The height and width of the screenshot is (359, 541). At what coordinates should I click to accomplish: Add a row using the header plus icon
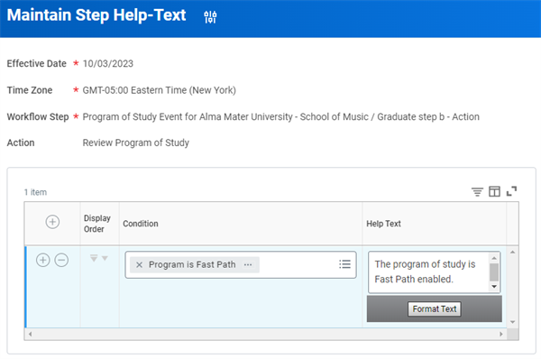click(52, 222)
